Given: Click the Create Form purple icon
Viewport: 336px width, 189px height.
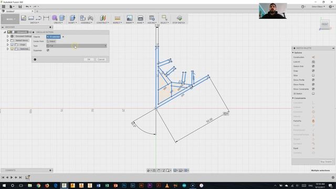Looking at the screenshot, I should [55, 18].
